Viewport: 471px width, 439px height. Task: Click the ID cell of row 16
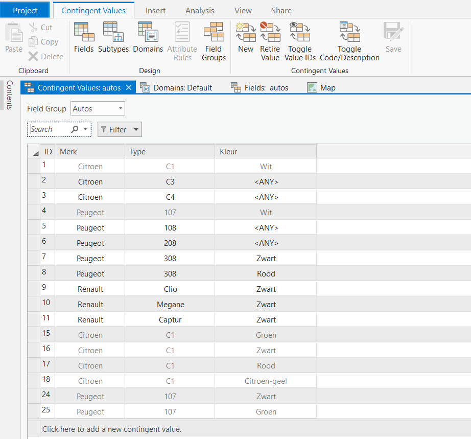click(x=48, y=350)
